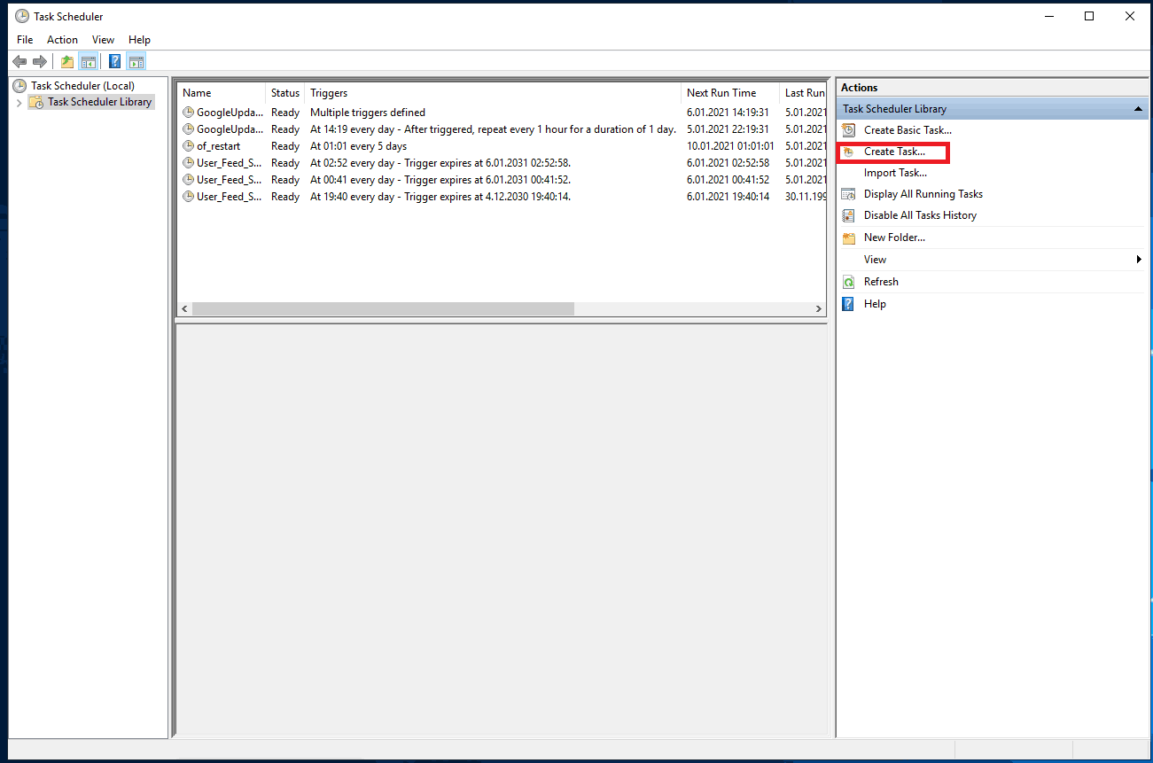Click the Up One Level folder icon
This screenshot has width=1153, height=763.
point(67,61)
